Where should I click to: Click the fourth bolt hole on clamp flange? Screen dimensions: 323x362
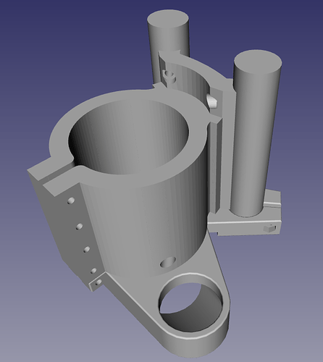coord(93,271)
